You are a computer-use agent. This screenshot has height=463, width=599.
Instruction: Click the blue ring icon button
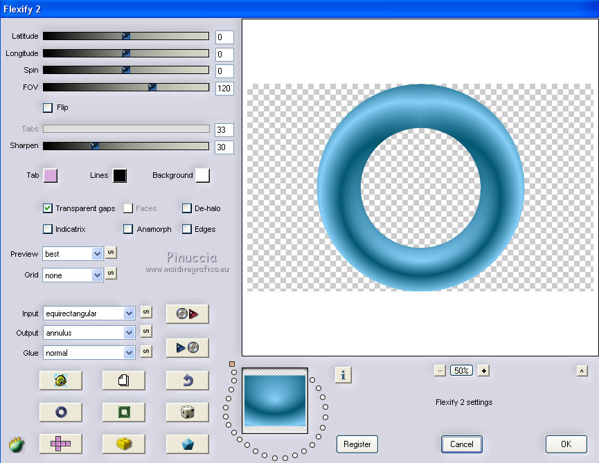coord(61,412)
